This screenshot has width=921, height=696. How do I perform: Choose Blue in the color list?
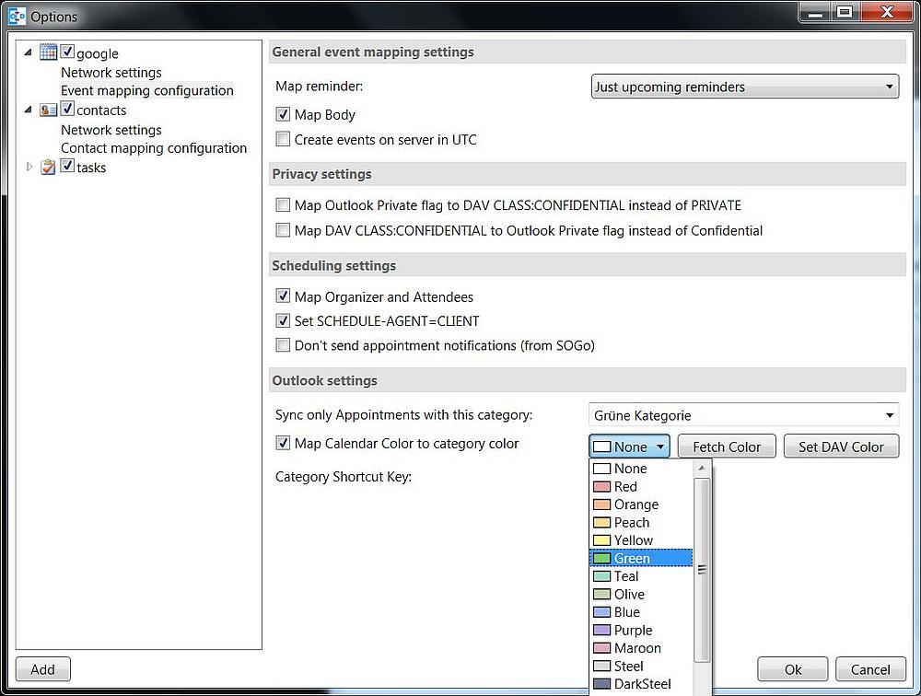[641, 612]
